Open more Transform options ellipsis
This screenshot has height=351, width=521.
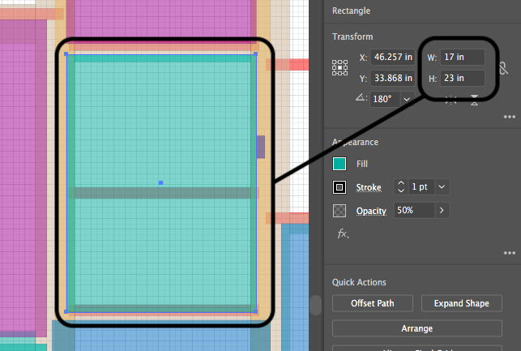click(x=510, y=117)
